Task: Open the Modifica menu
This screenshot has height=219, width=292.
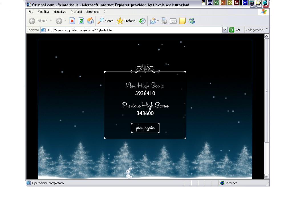Action: point(43,12)
